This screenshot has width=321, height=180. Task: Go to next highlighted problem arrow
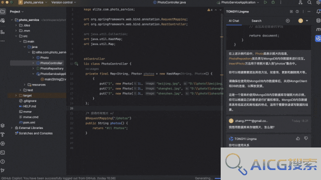(221, 10)
